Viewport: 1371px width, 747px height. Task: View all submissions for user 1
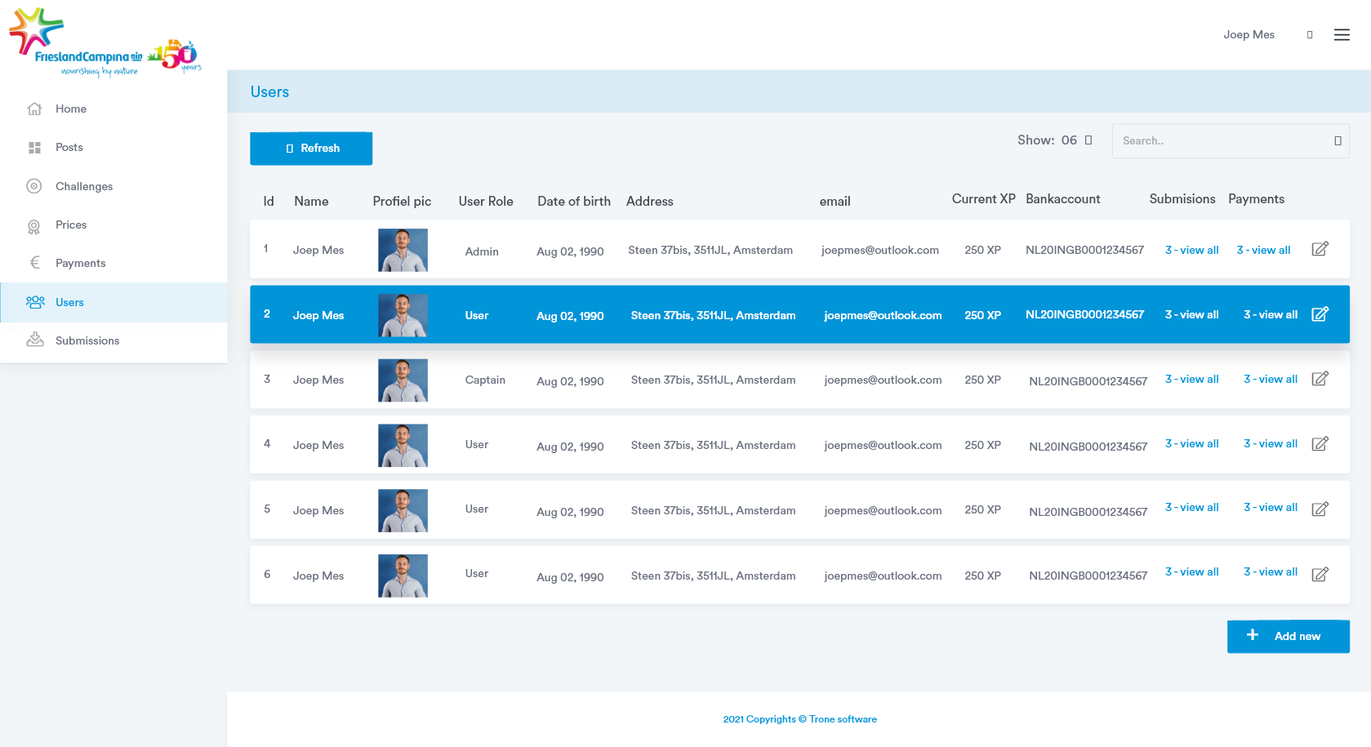[1191, 250]
